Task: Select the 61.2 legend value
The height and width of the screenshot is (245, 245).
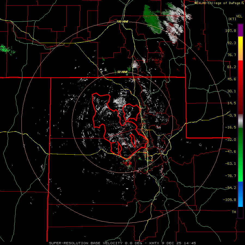Action: [x=232, y=67]
